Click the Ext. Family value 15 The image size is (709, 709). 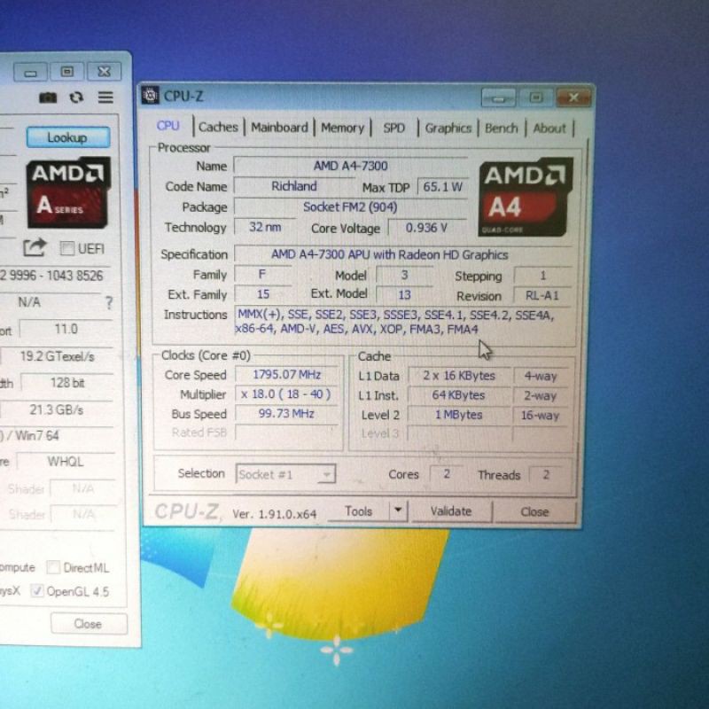point(262,294)
